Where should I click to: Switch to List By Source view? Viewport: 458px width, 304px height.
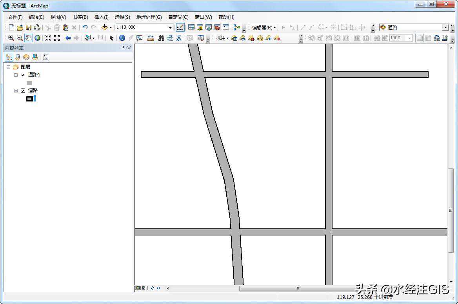pyautogui.click(x=17, y=57)
